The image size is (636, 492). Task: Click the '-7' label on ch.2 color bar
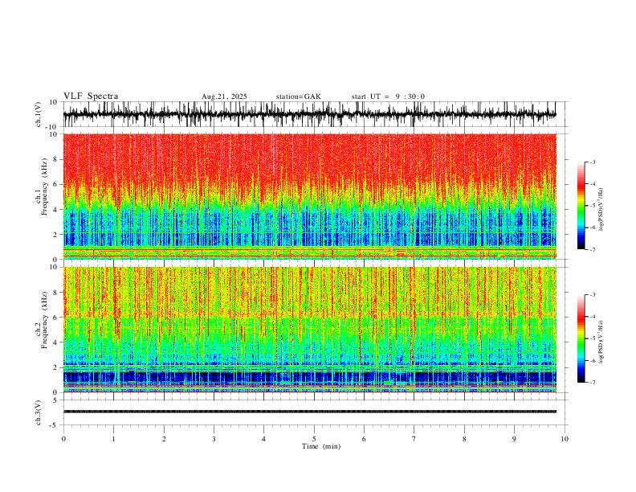click(593, 383)
